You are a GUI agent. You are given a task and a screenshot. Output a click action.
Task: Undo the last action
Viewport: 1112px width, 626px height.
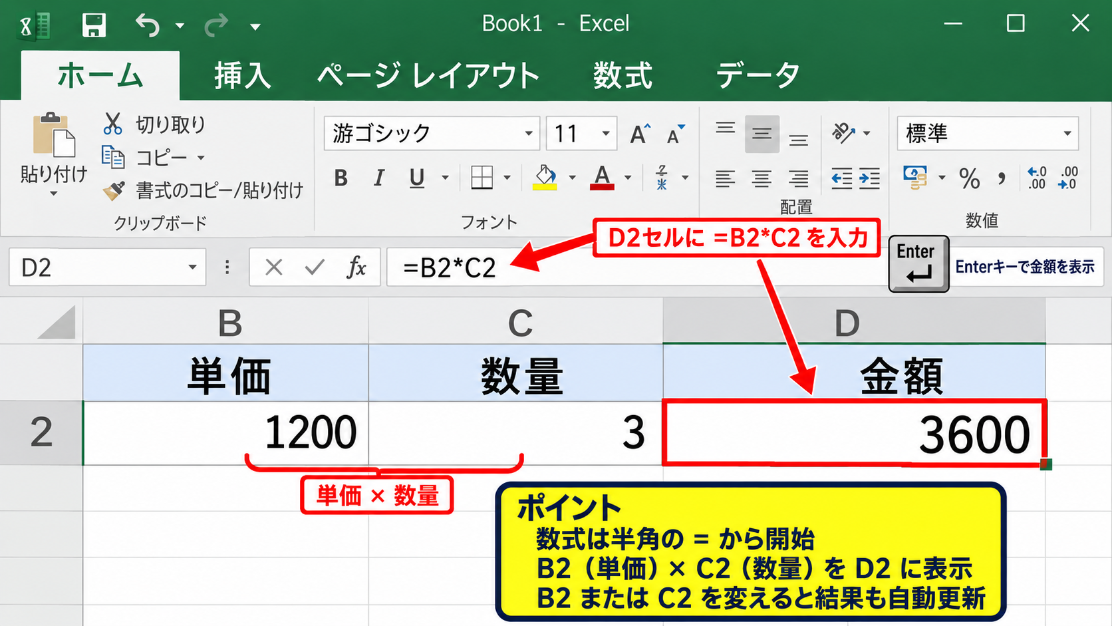148,25
